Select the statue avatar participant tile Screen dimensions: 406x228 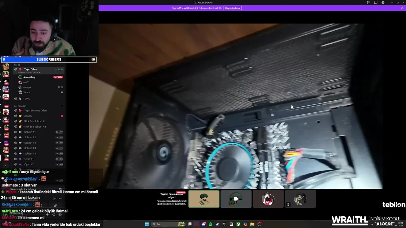300,199
